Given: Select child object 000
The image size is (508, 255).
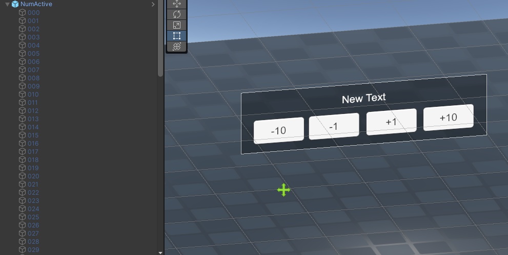Looking at the screenshot, I should click(34, 13).
